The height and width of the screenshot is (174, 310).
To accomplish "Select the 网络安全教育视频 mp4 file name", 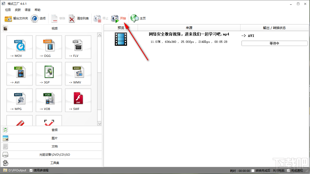I will point(189,34).
